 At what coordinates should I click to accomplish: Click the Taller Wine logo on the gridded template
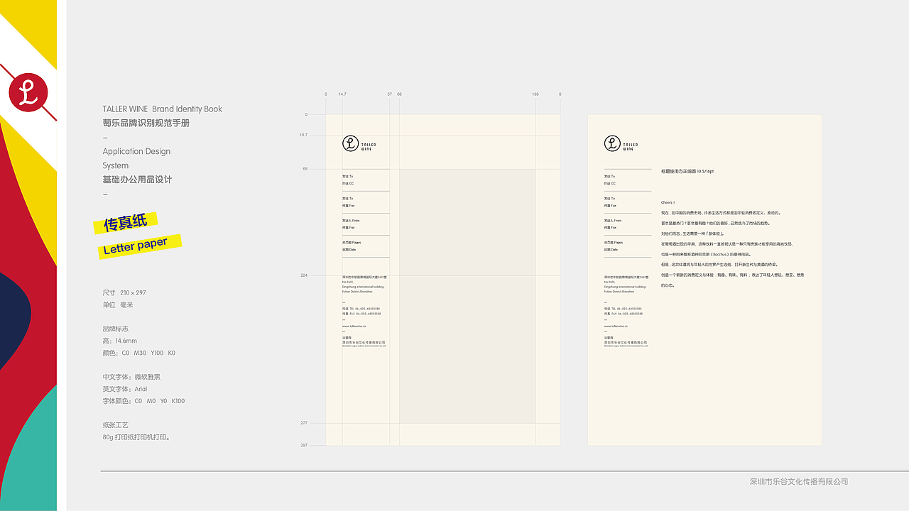point(359,144)
